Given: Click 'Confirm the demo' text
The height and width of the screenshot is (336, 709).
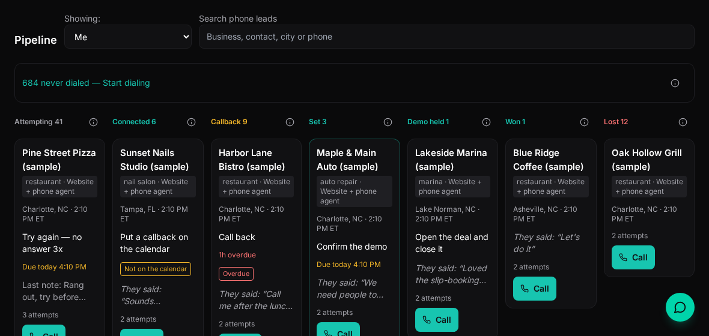Looking at the screenshot, I should coord(351,247).
